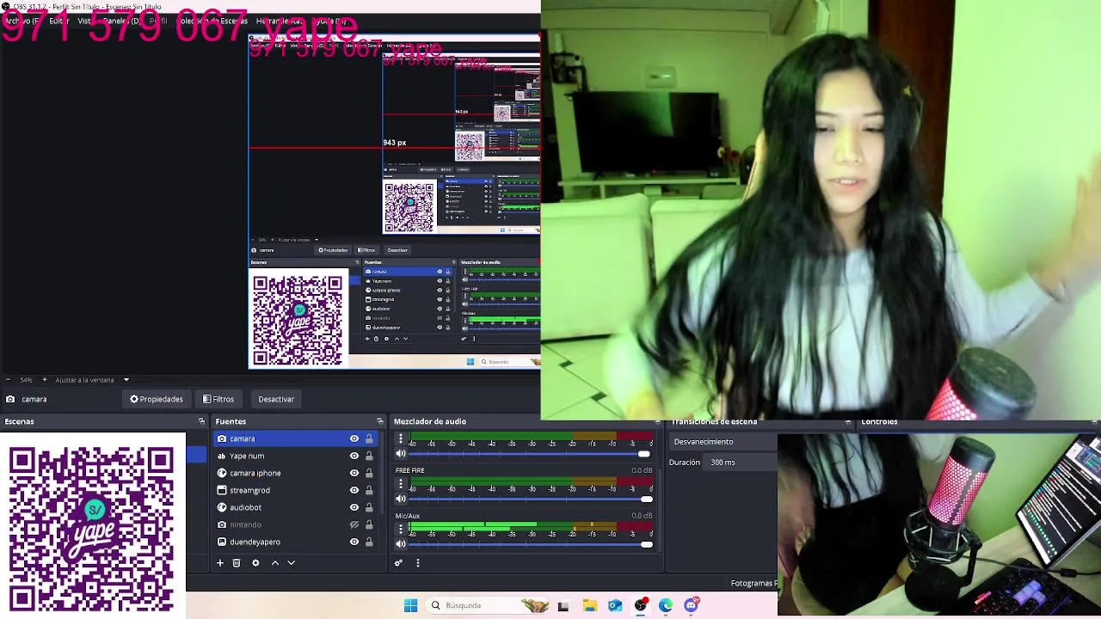
Task: Click the Duración 300 ms field
Action: coord(741,463)
